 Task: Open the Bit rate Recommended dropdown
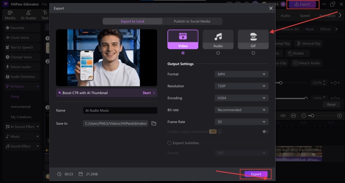(x=241, y=110)
